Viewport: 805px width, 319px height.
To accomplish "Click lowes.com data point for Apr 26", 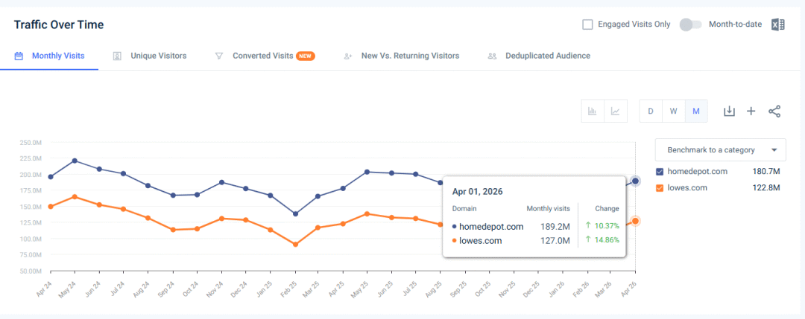I will click(x=636, y=221).
